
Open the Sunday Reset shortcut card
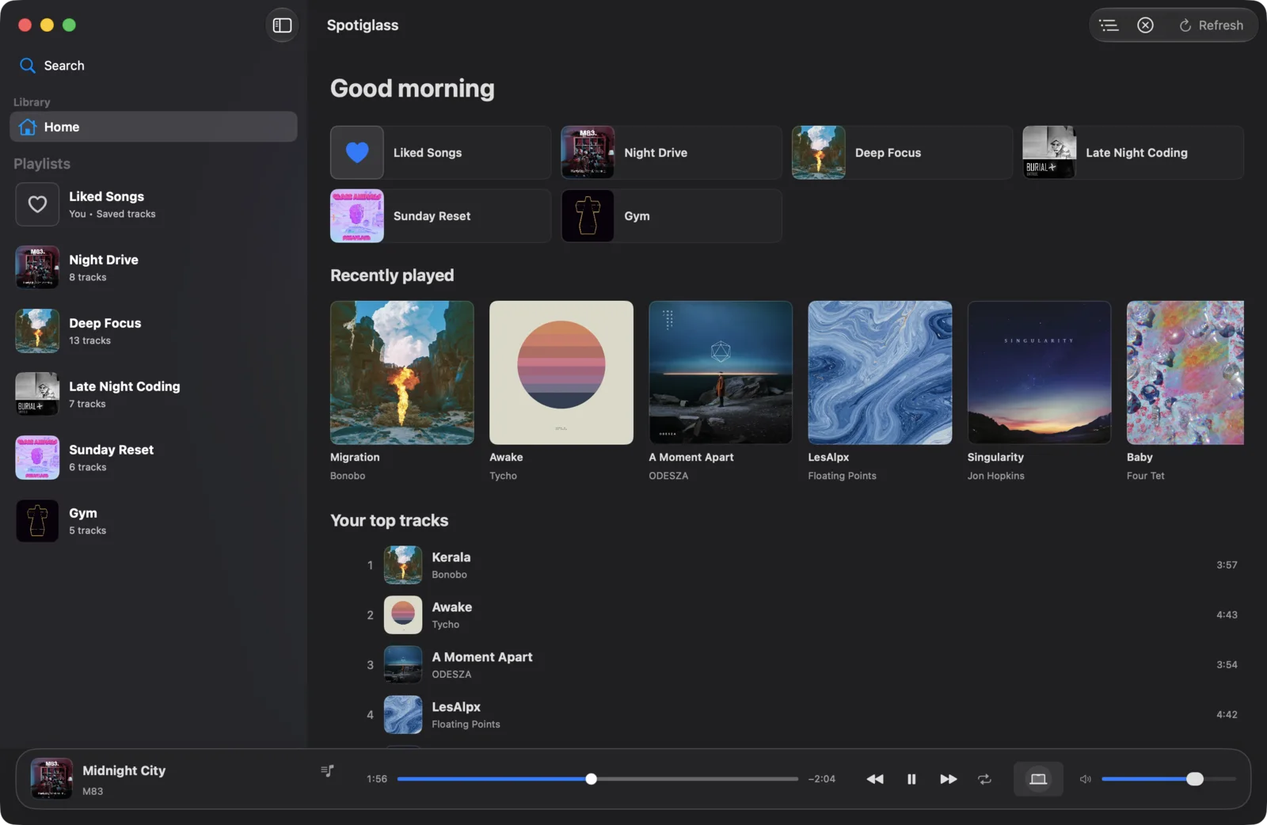440,216
